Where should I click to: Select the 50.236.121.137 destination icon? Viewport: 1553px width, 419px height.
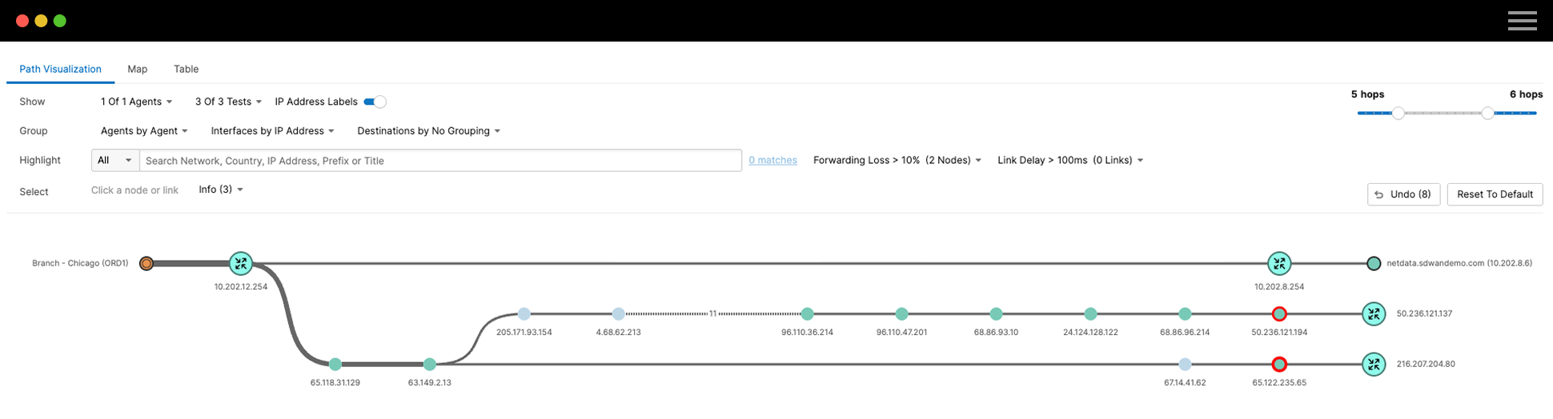[x=1374, y=313]
